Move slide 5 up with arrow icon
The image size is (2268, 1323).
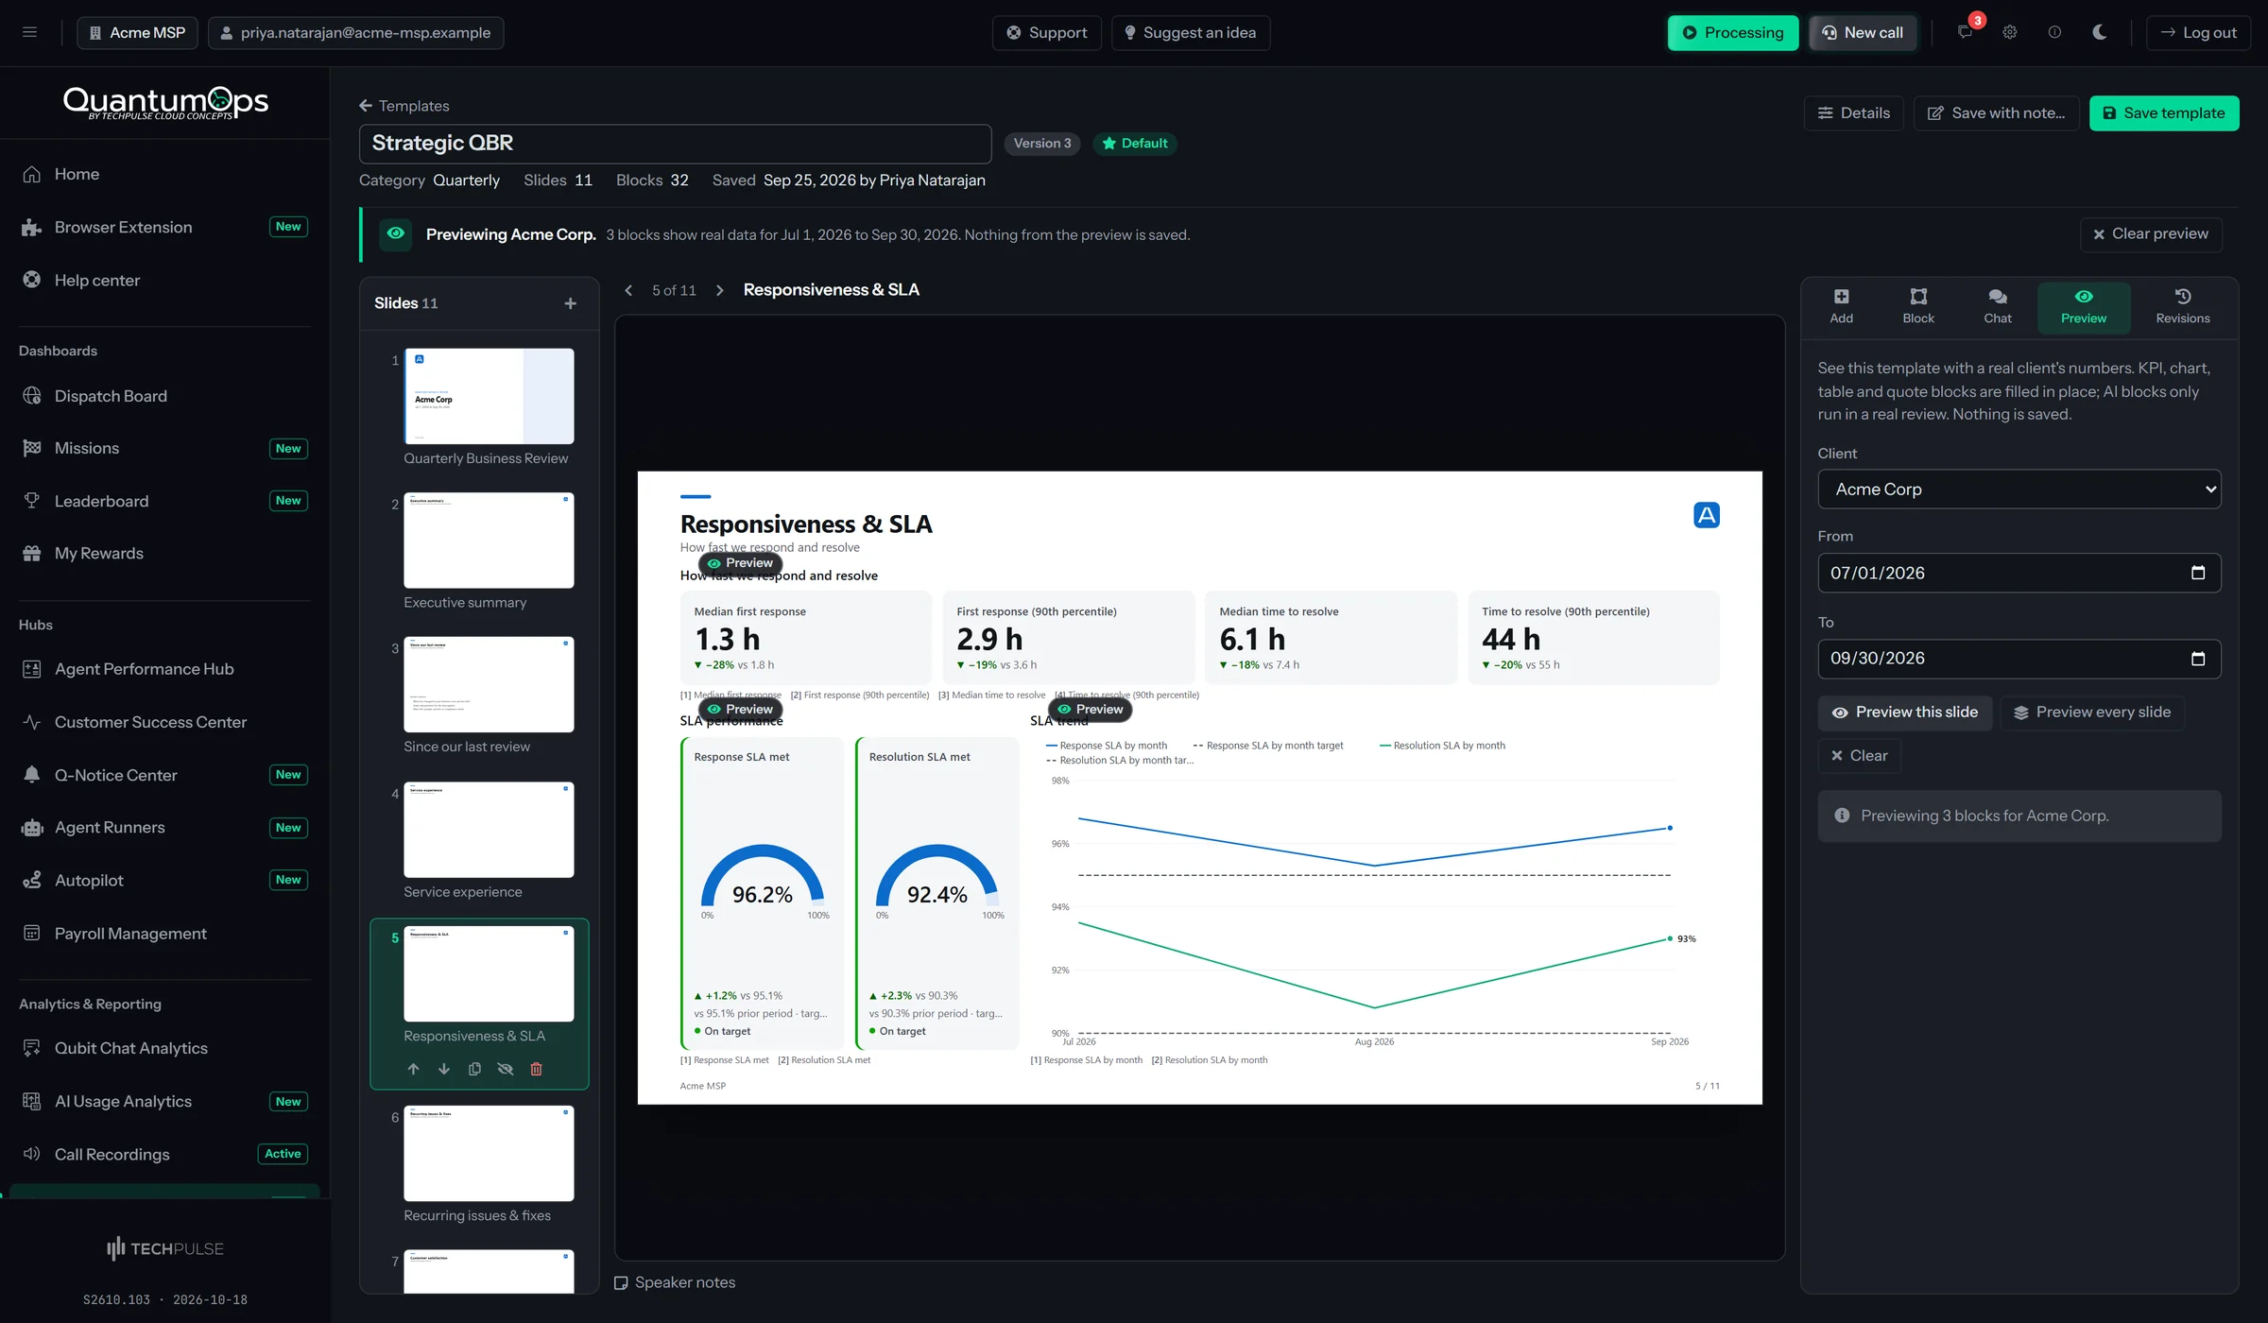pos(413,1069)
